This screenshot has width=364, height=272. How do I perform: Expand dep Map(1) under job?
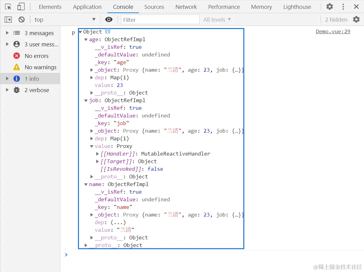pyautogui.click(x=92, y=138)
